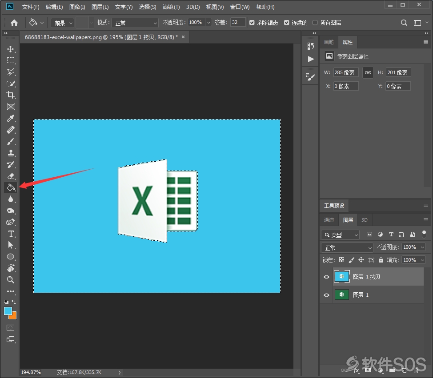Viewport: 433px width, 378px height.
Task: Select the Clone Stamp tool
Action: click(x=11, y=153)
